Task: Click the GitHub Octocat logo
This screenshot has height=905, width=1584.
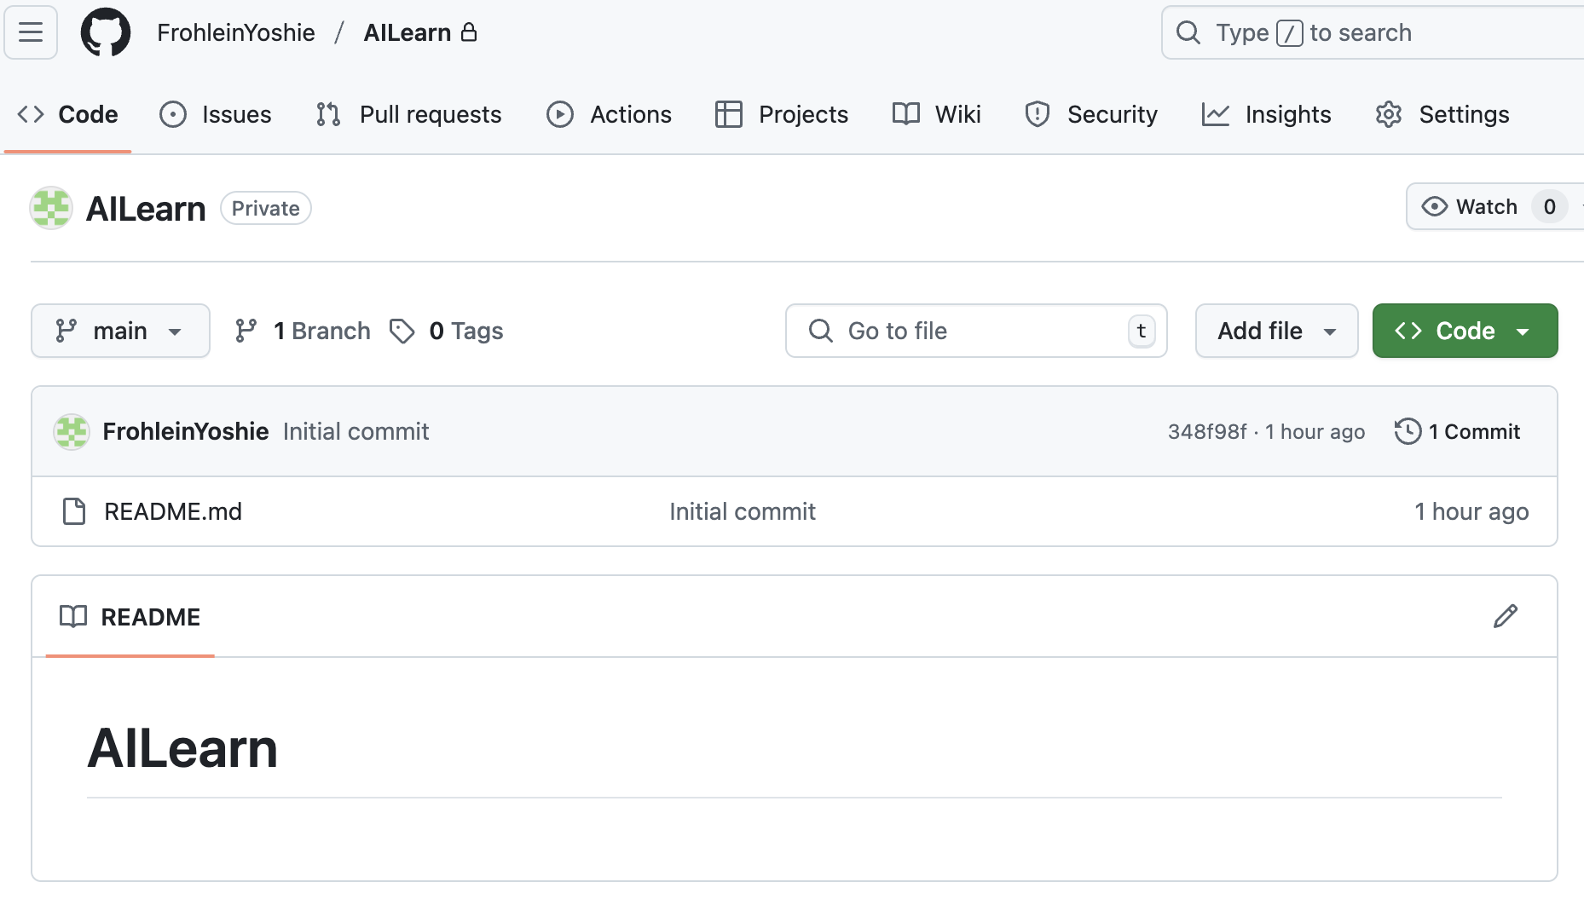Action: point(106,32)
